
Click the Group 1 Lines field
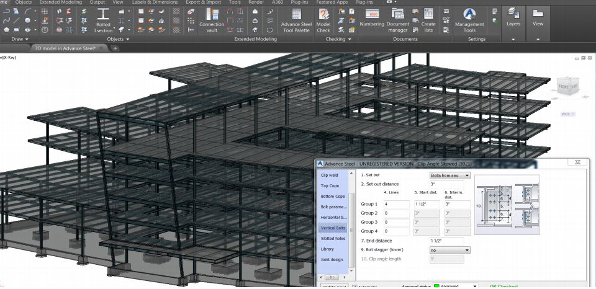397,204
